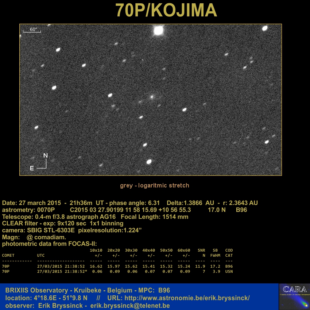The image size is (310, 310).
Task: Click the 10x10 column header in table
Action: coord(96,250)
